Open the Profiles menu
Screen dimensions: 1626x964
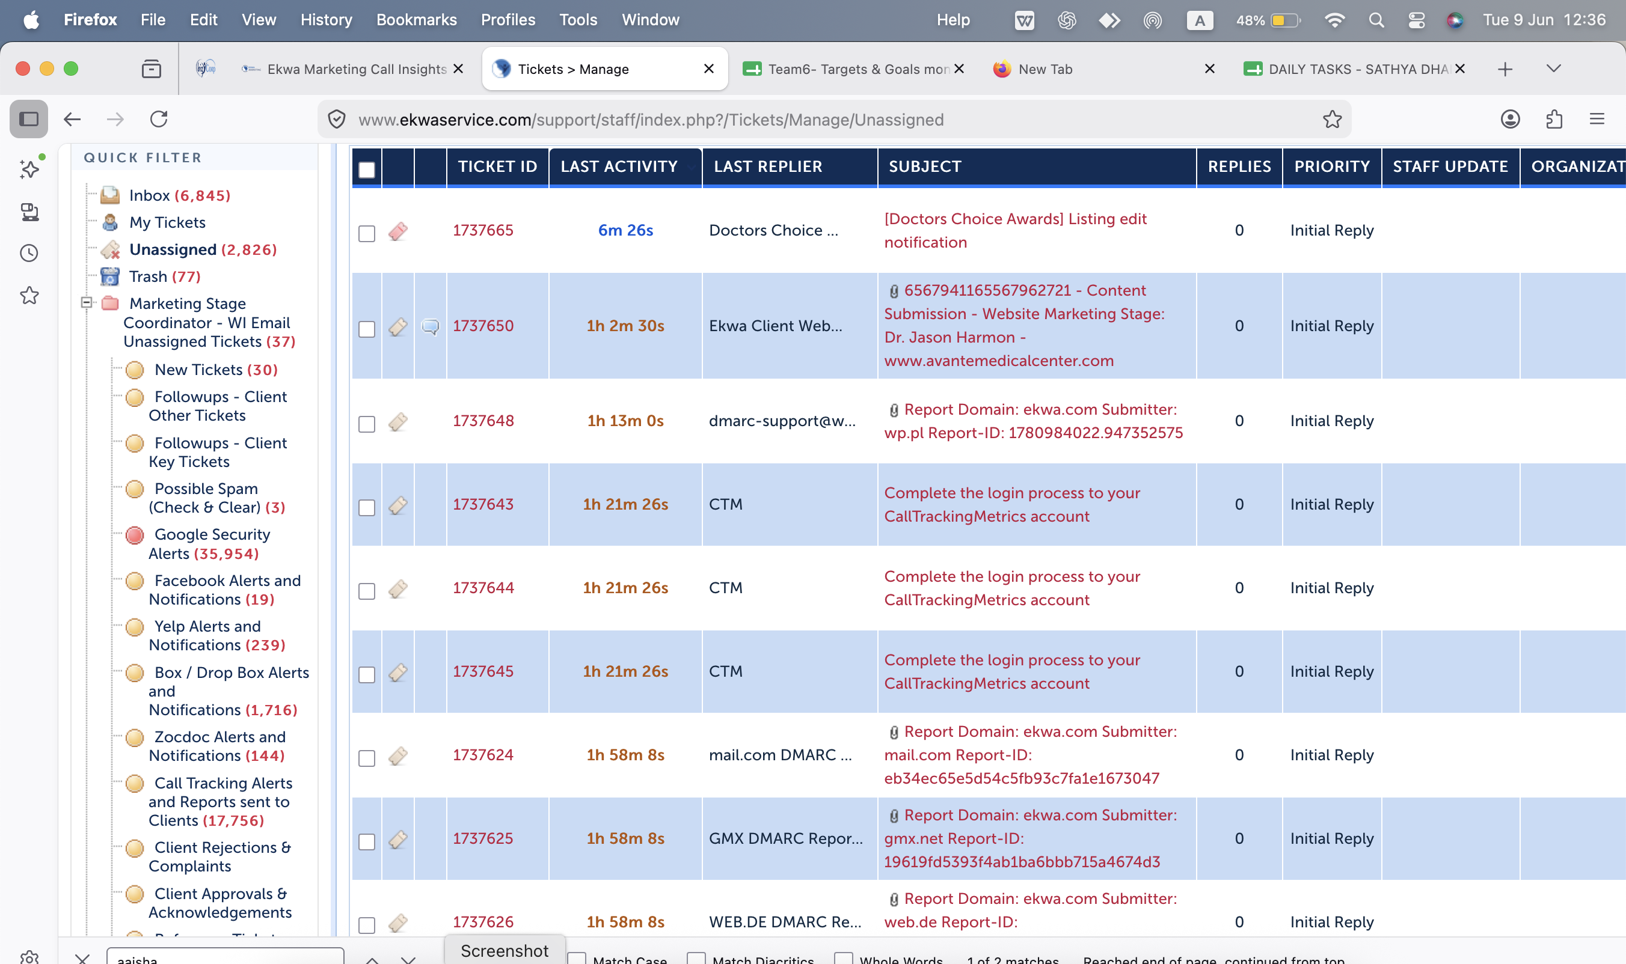coord(508,20)
